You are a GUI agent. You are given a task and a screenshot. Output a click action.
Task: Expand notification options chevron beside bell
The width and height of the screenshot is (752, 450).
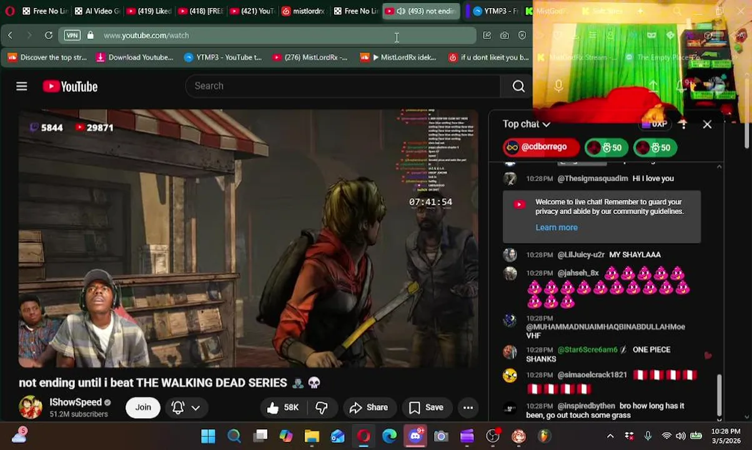195,408
